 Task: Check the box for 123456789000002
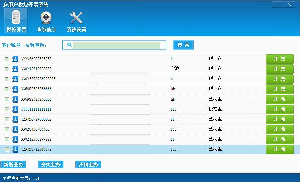point(7,119)
